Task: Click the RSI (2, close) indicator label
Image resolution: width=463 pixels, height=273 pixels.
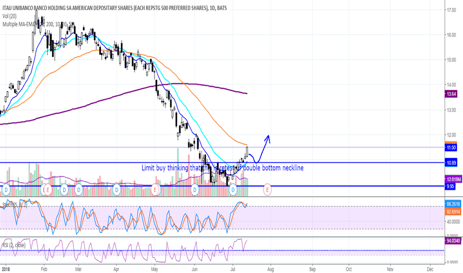Action: point(14,245)
